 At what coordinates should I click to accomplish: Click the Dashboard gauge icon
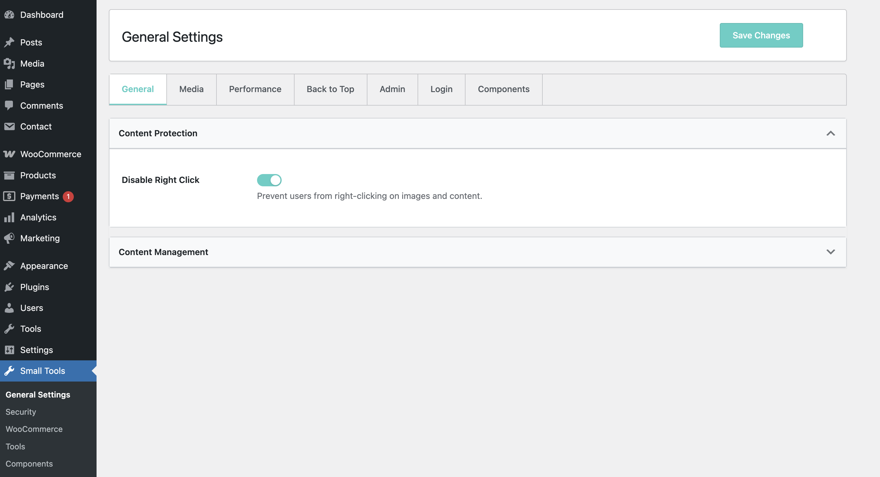coord(9,15)
